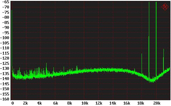Click the -80 y-axis label

click(6, 17)
